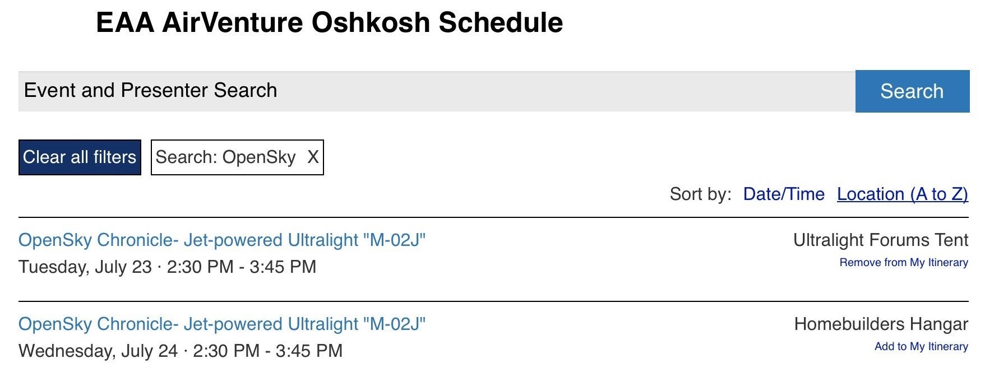Remove the OpenSky search filter with X

pos(313,157)
